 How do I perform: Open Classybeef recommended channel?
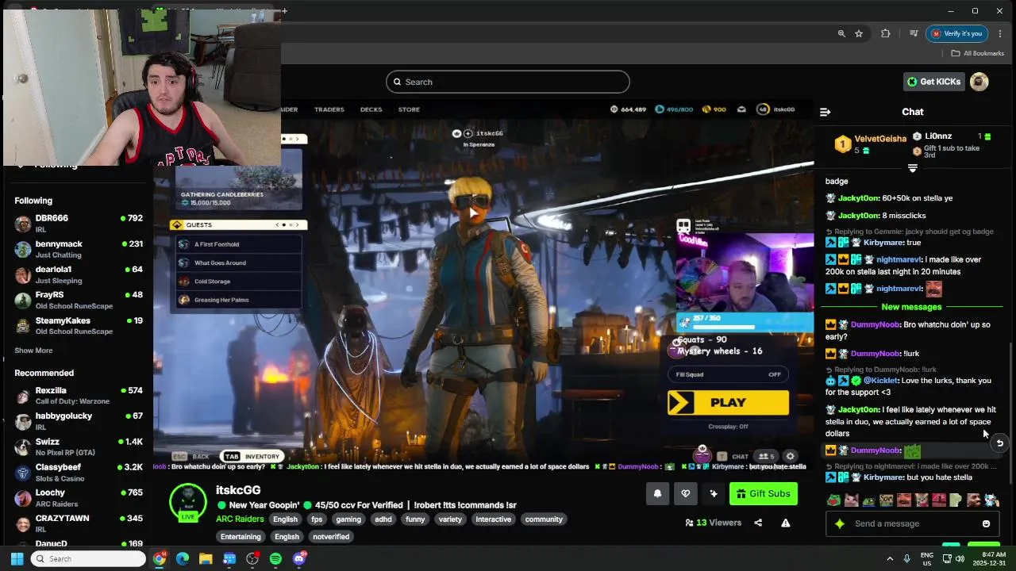[78, 472]
